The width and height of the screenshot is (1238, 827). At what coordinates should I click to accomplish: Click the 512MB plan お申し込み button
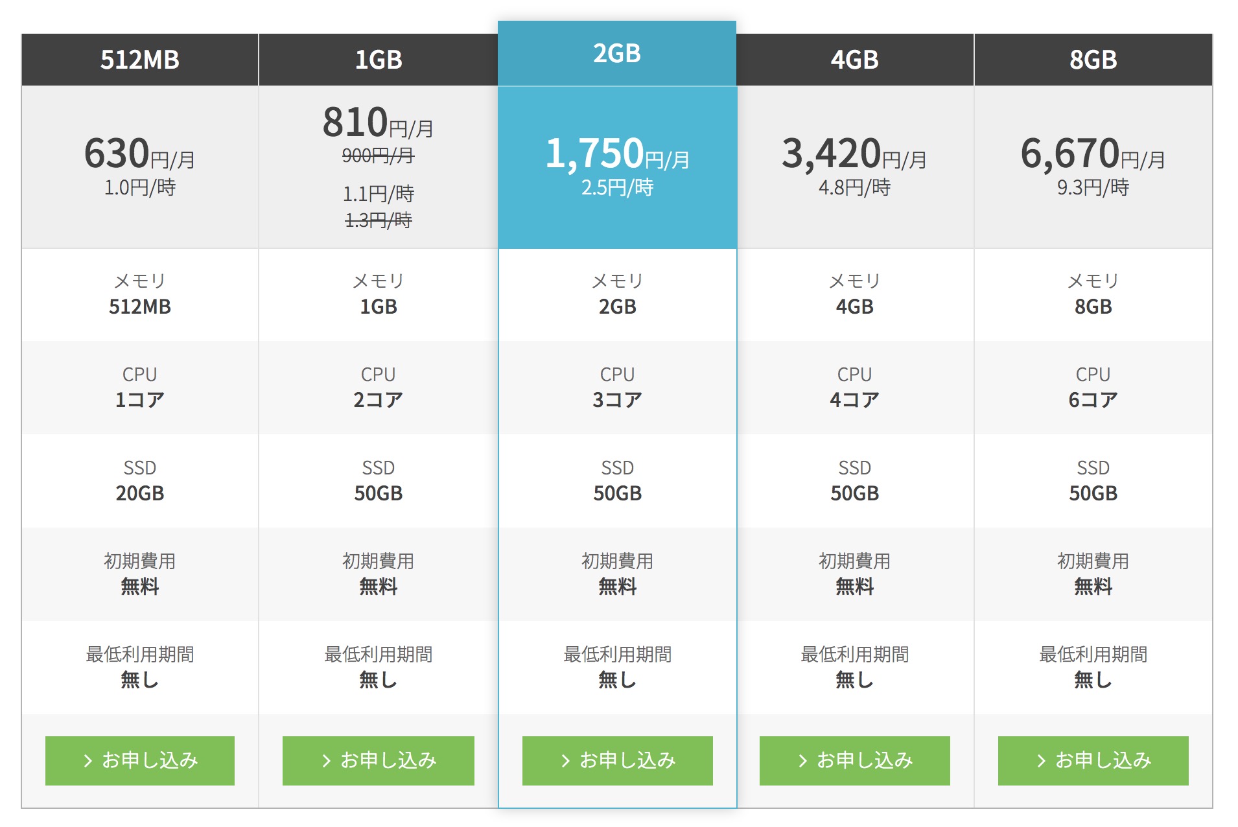click(x=140, y=760)
